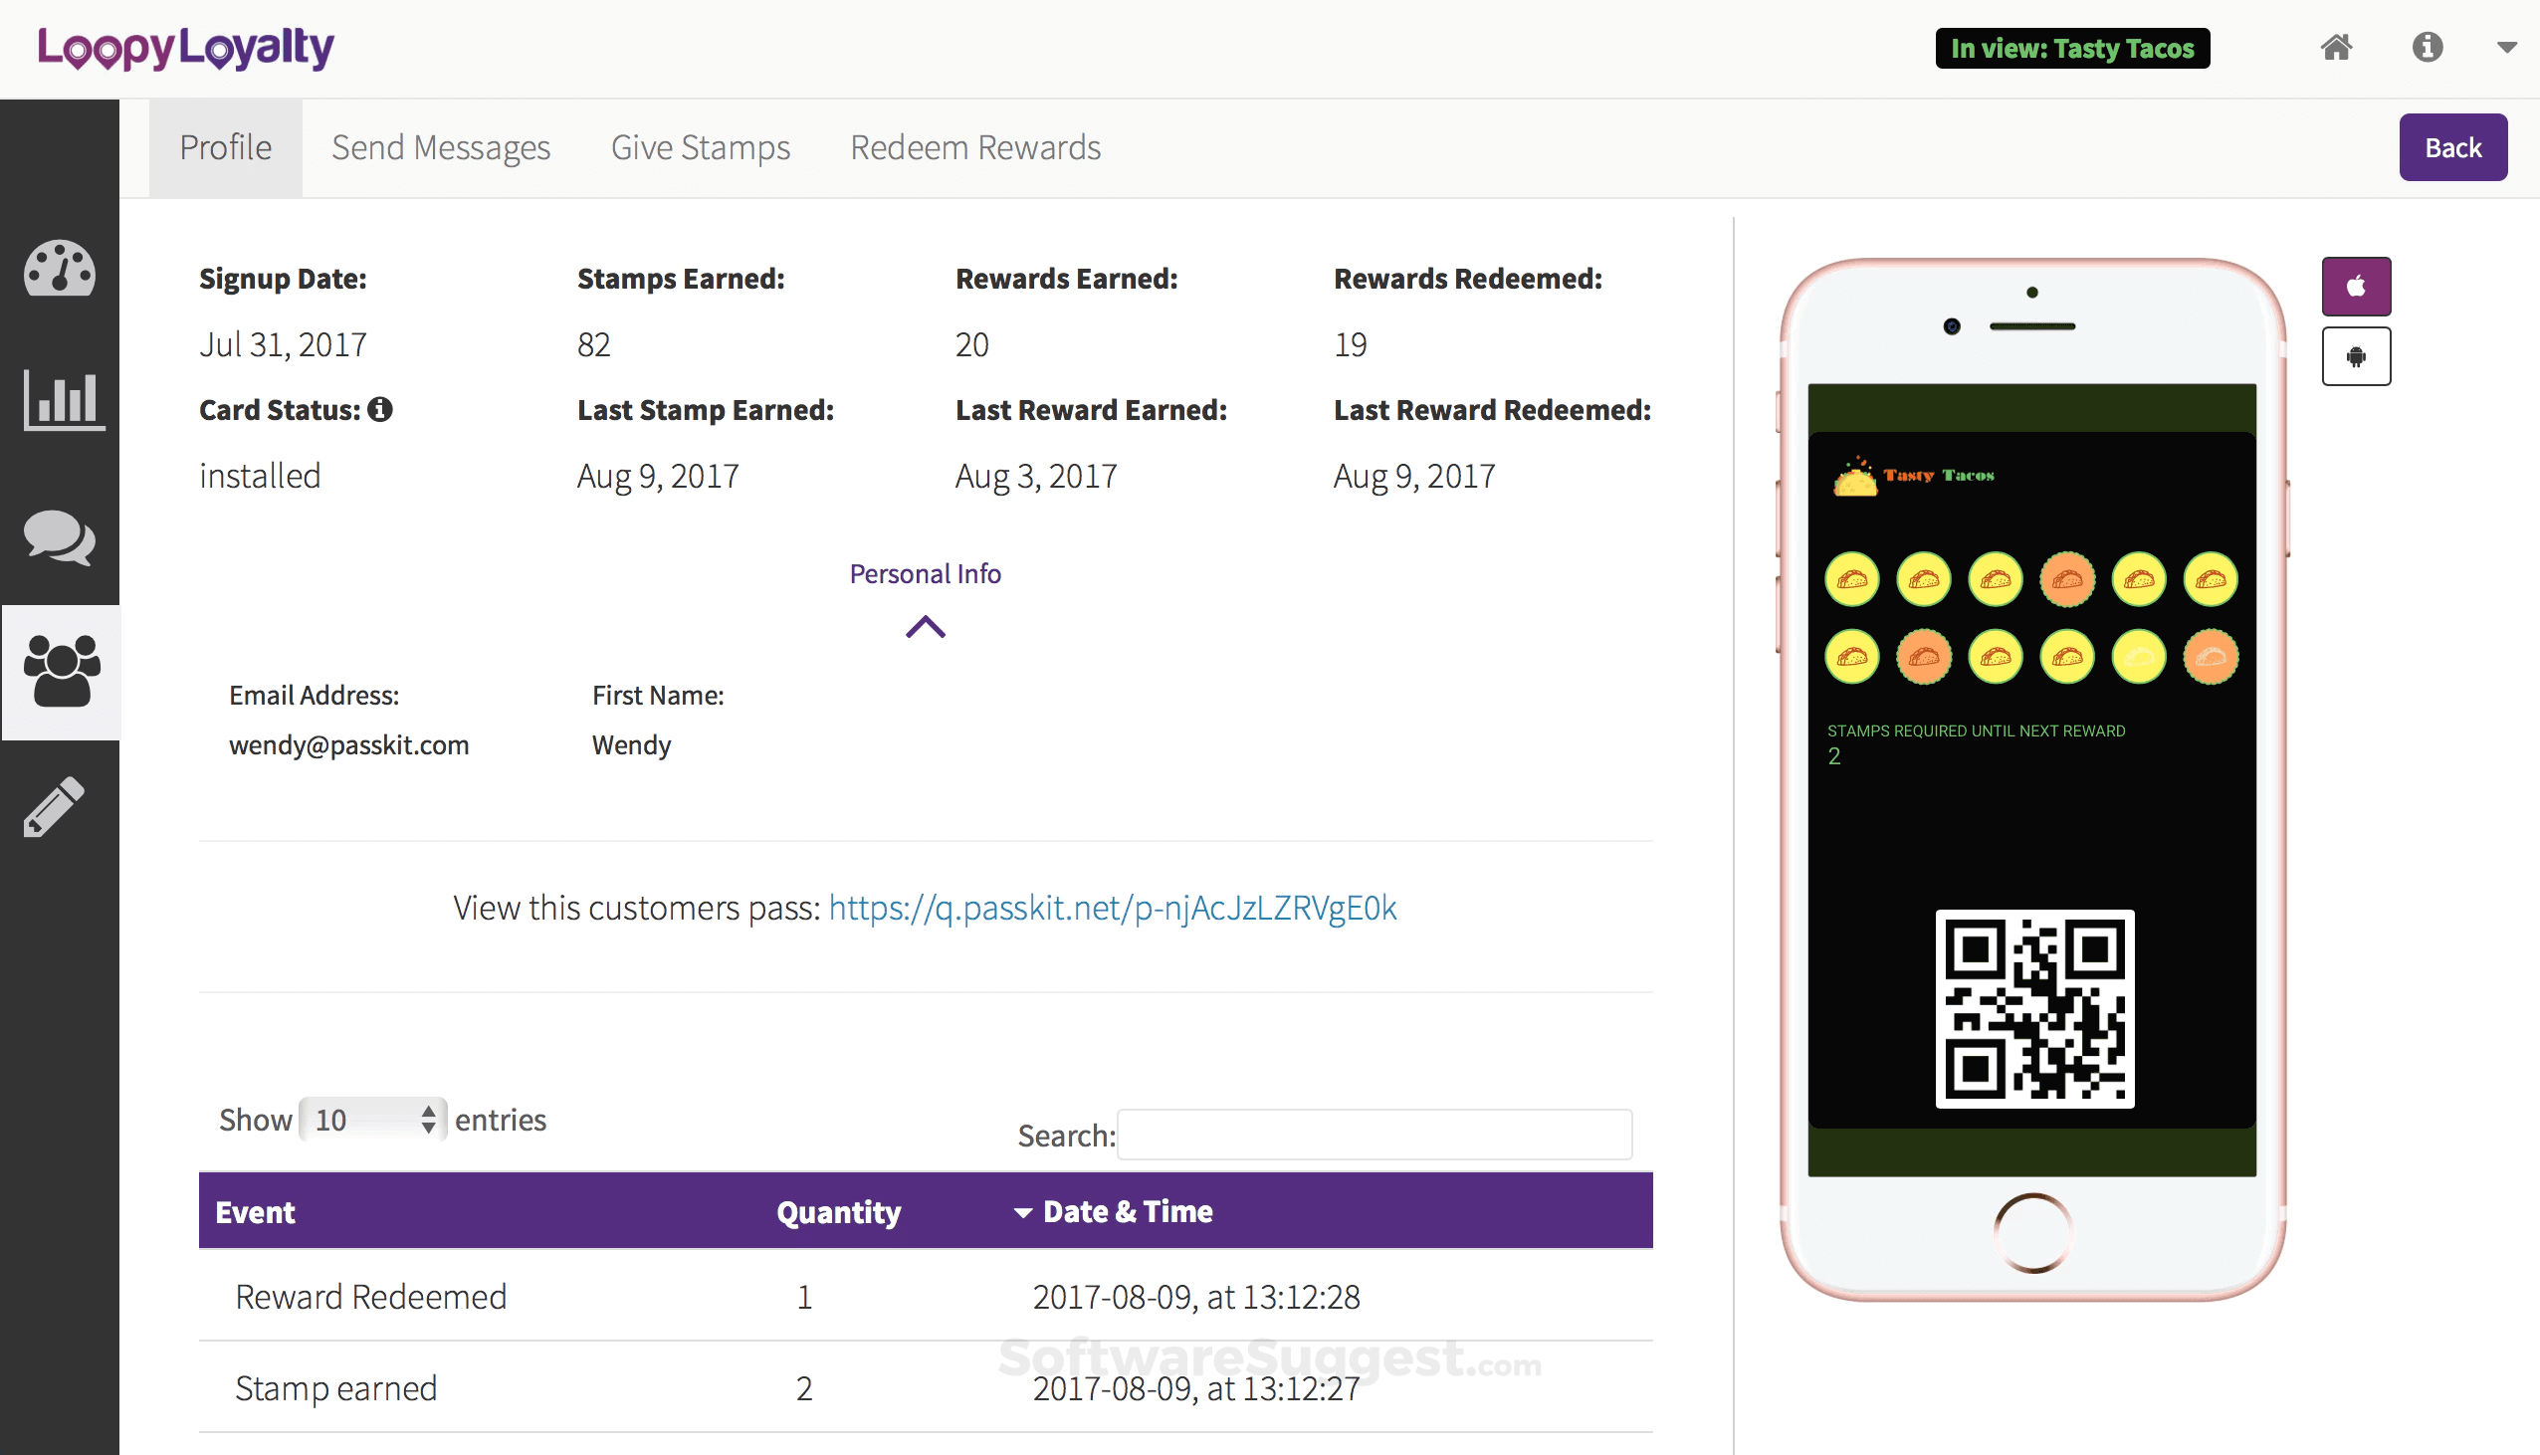Image resolution: width=2540 pixels, height=1455 pixels.
Task: Switch to the Send Messages tab
Action: click(x=442, y=147)
